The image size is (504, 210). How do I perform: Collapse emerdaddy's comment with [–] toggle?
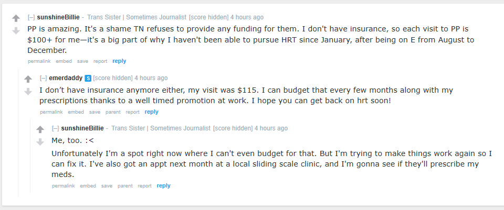[x=44, y=78]
